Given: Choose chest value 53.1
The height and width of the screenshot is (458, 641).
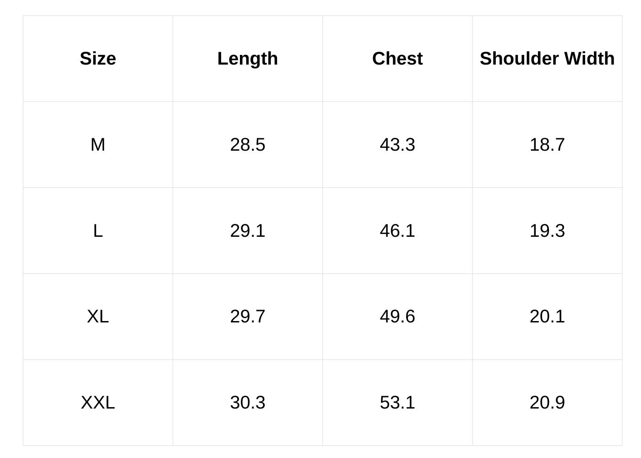Looking at the screenshot, I should click(397, 403).
